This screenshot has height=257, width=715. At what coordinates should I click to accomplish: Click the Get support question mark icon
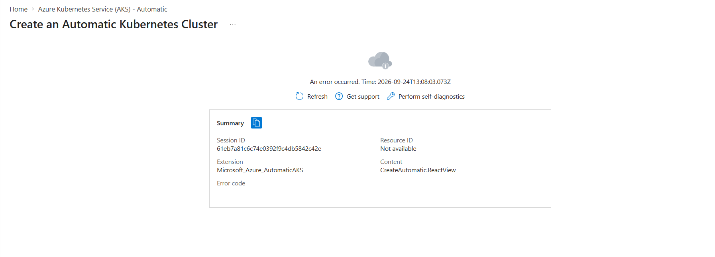339,96
